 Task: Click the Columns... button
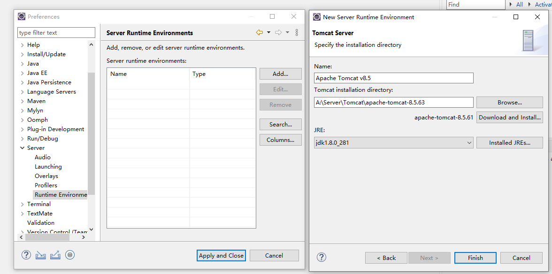point(281,140)
